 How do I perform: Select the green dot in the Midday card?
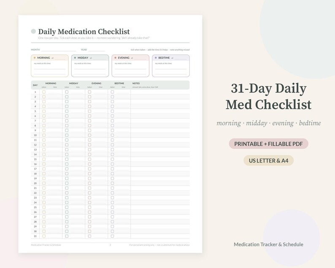[75, 58]
